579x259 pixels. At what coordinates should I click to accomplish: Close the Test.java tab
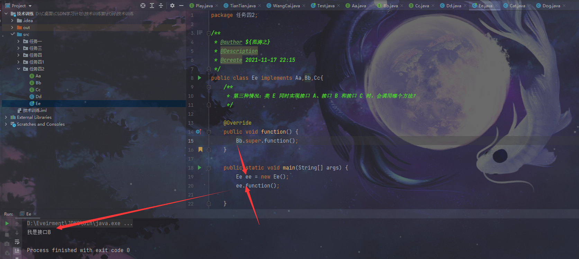click(x=338, y=6)
